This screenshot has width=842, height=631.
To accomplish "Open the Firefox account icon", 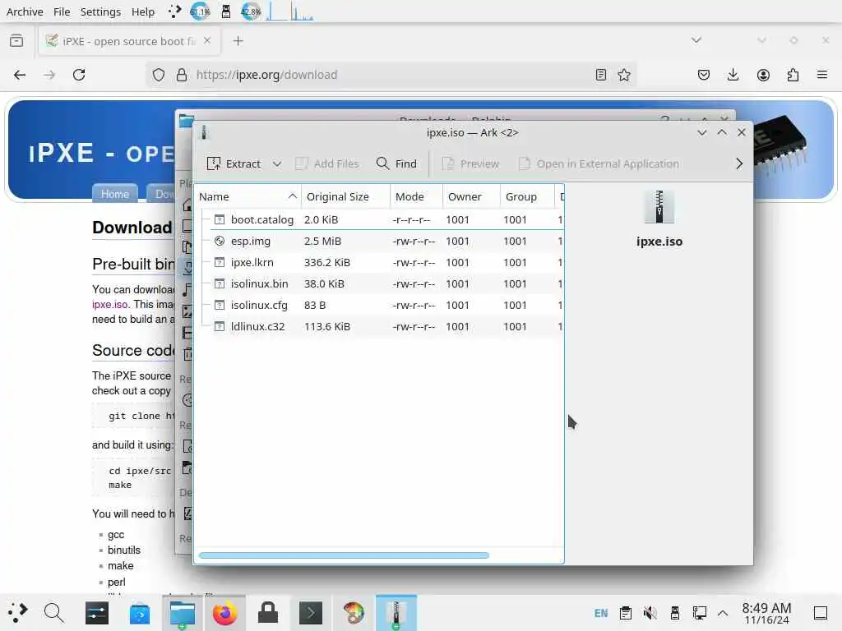I will tap(763, 75).
